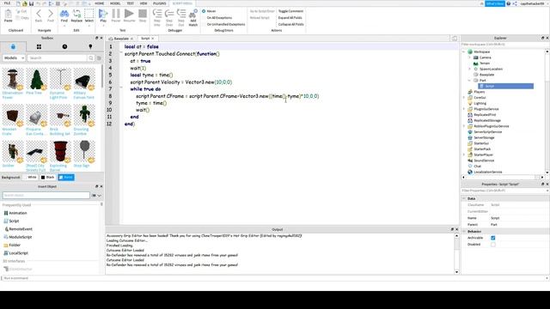Collapse the Behavior properties section
This screenshot has width=550, height=309.
click(464, 232)
